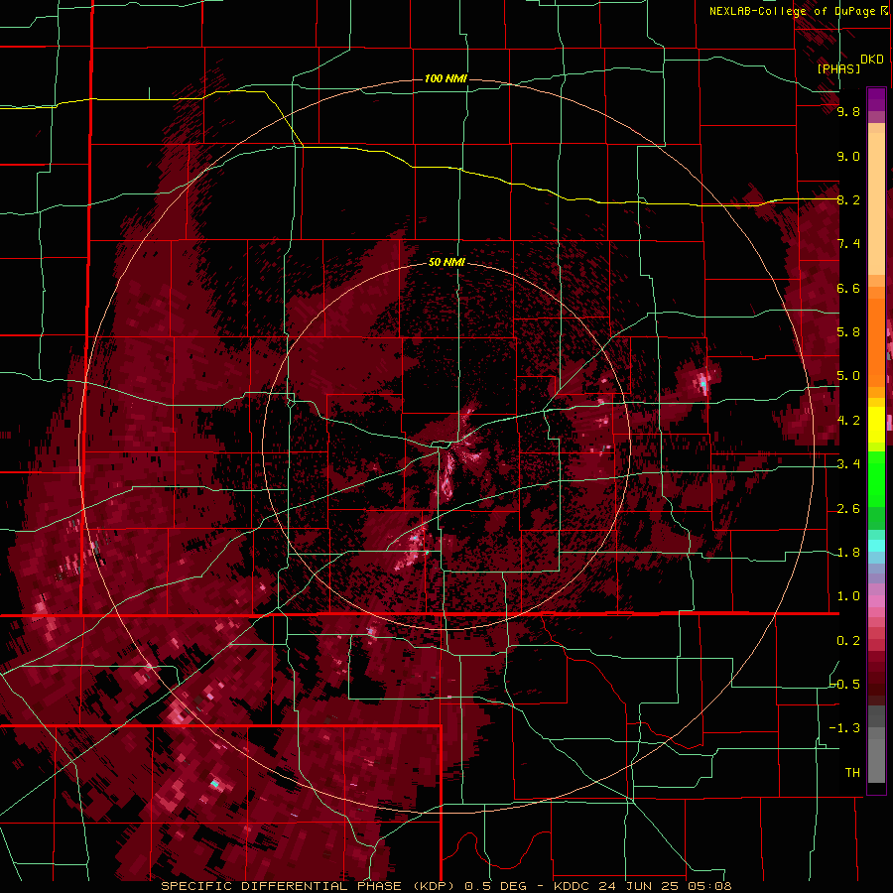Viewport: 893px width, 893px height.
Task: Select the DKD product label
Action: 872,60
